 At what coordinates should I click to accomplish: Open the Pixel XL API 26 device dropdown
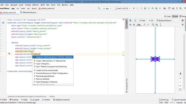[122, 8]
